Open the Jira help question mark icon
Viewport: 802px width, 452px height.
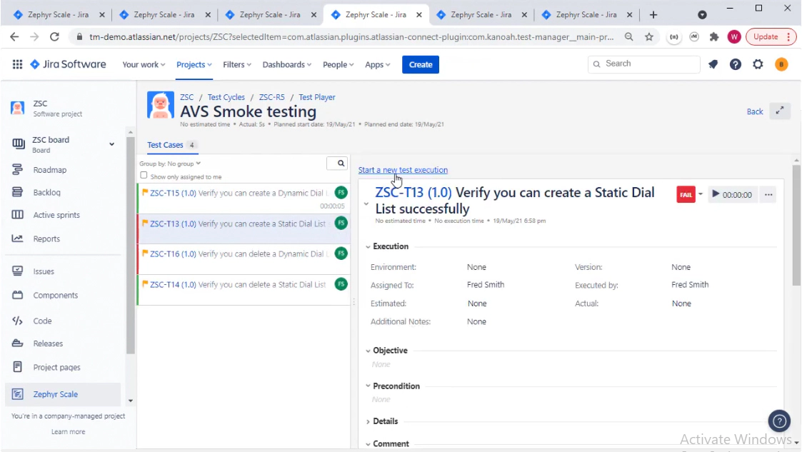(x=736, y=64)
